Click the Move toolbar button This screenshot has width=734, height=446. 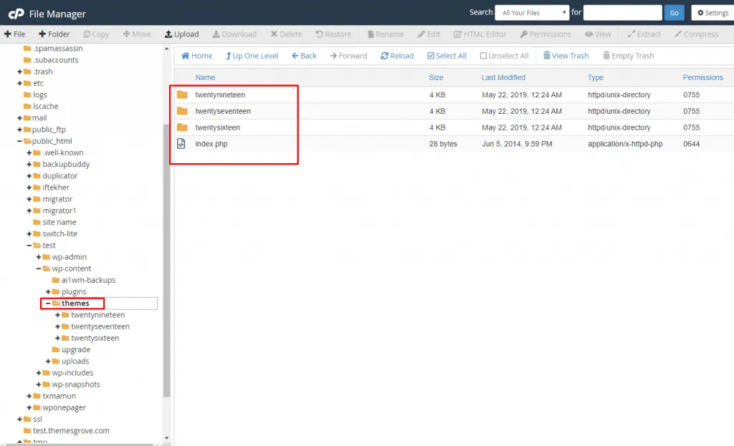click(x=137, y=34)
